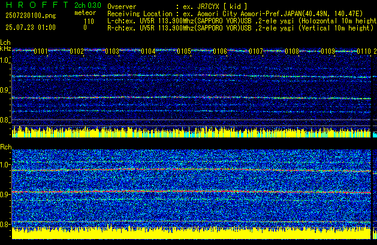Click the 0110 time marker

point(364,51)
